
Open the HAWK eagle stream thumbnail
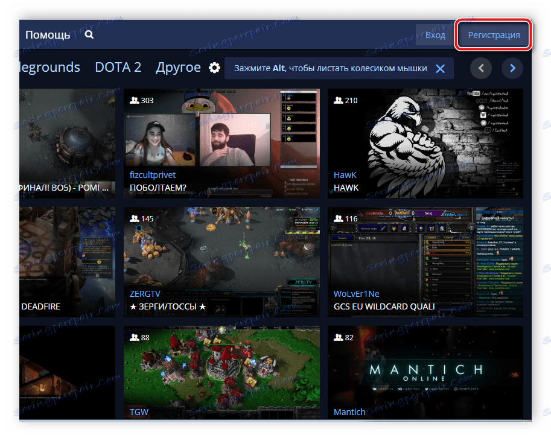click(425, 144)
